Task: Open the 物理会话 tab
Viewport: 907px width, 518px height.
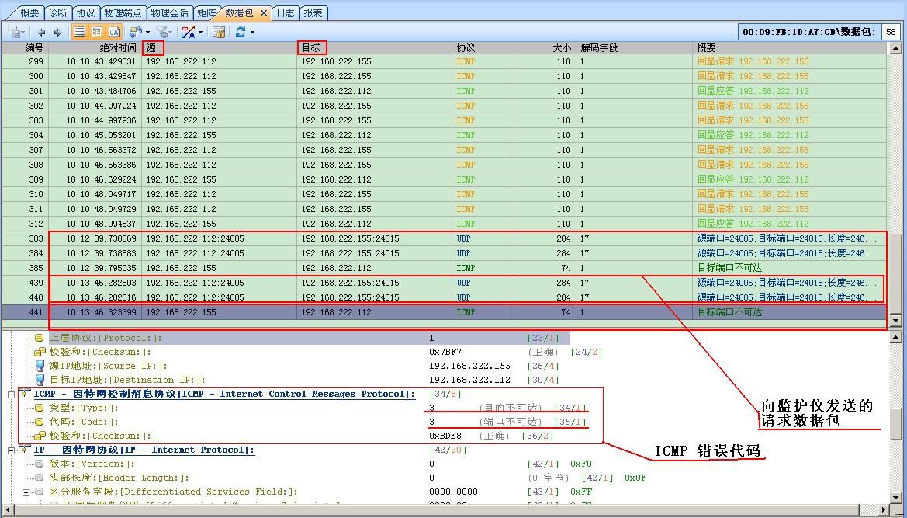Action: (169, 13)
